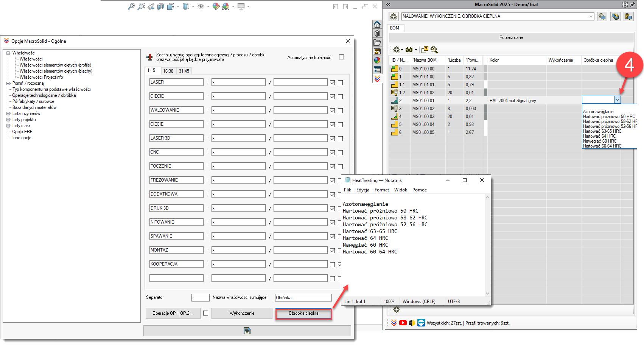The height and width of the screenshot is (345, 644).
Task: Open the Custom Properties list pane icon
Action: pos(377,70)
